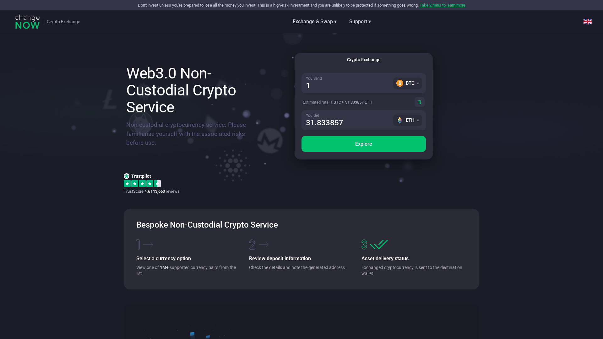The image size is (603, 339).
Task: Open the English language flag selector
Action: pos(587,22)
